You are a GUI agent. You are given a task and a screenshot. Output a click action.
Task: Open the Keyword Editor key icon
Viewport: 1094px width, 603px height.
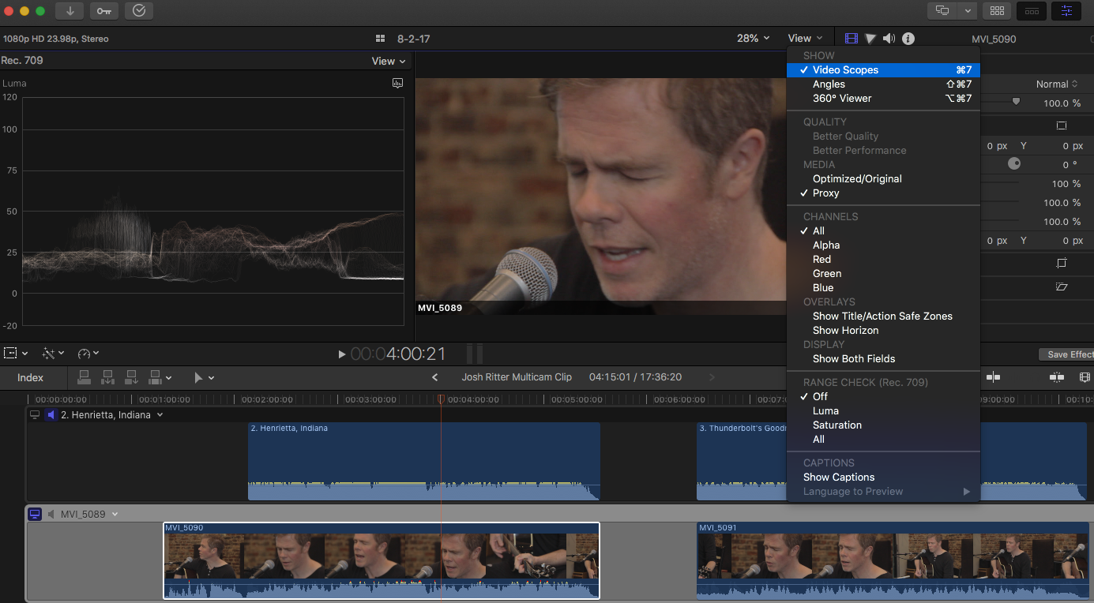click(x=104, y=11)
